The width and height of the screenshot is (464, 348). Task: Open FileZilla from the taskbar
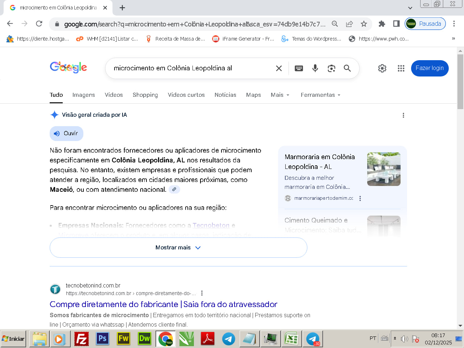click(82, 339)
